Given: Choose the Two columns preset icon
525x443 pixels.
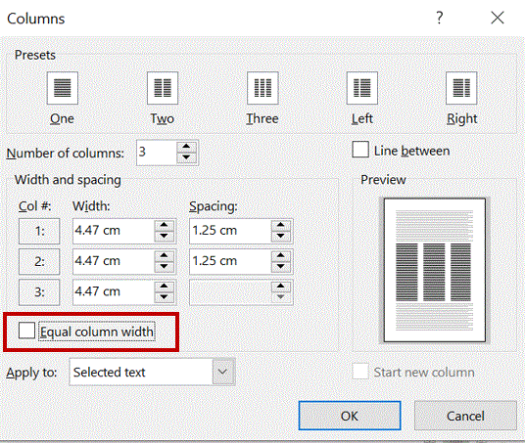Looking at the screenshot, I should (163, 88).
